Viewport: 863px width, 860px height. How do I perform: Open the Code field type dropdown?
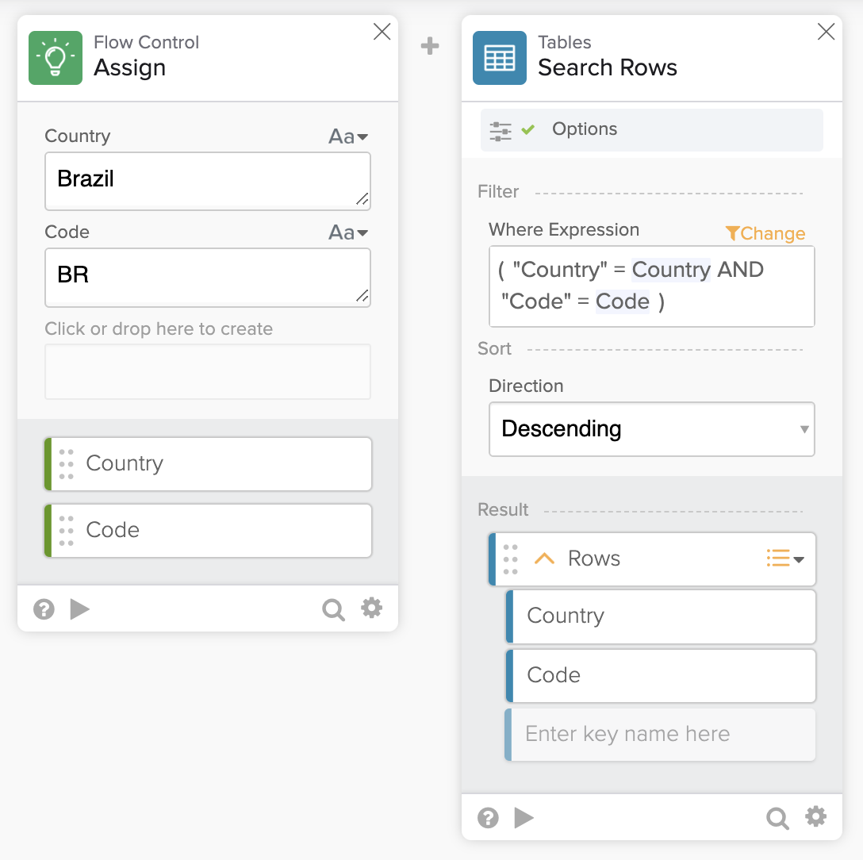coord(348,232)
